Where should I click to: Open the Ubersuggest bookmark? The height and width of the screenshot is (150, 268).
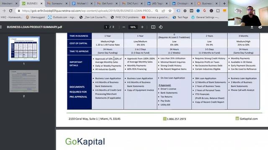[36, 17]
